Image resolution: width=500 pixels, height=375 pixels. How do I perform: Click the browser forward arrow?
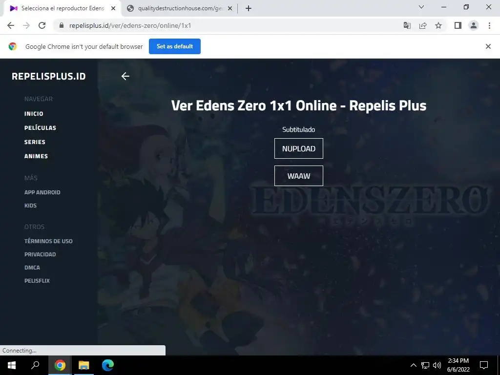click(26, 25)
